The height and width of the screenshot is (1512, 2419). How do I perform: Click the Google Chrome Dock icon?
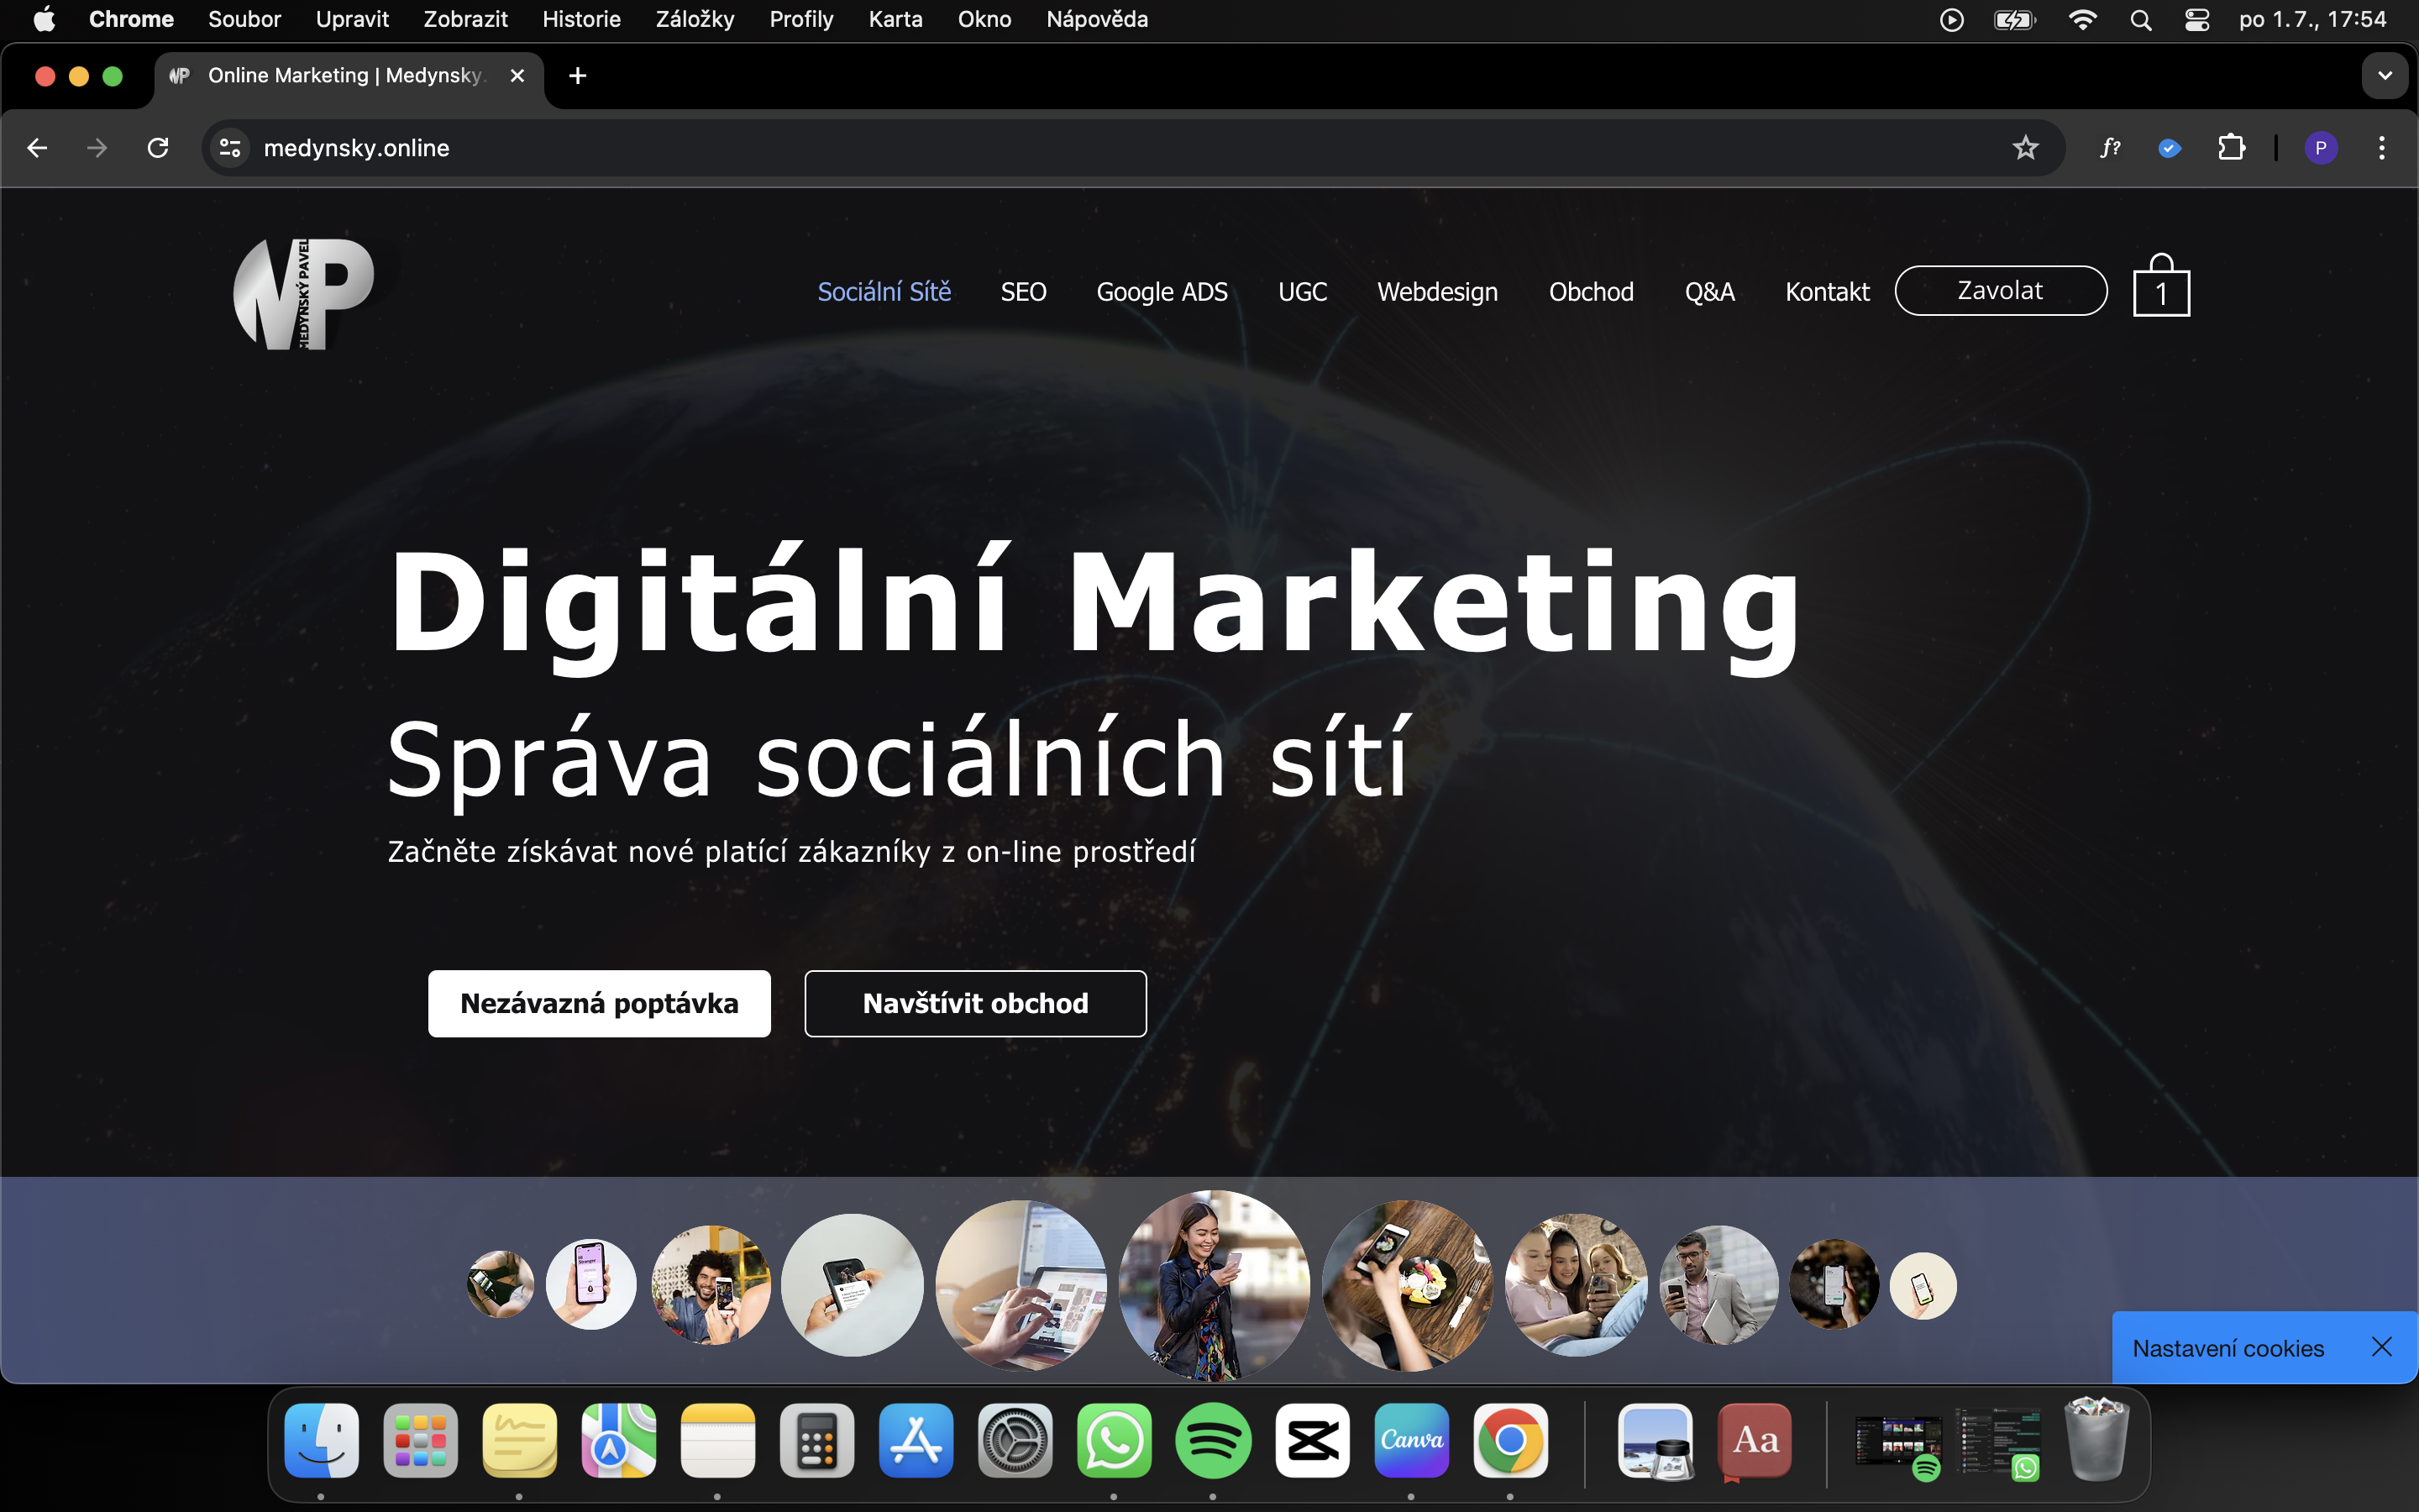[x=1509, y=1441]
